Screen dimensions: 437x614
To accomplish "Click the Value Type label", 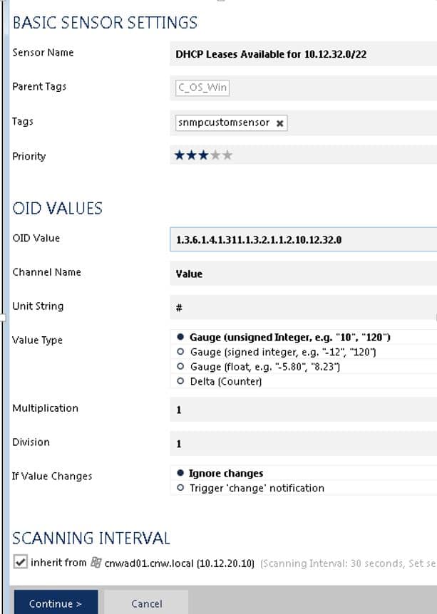I will point(38,340).
